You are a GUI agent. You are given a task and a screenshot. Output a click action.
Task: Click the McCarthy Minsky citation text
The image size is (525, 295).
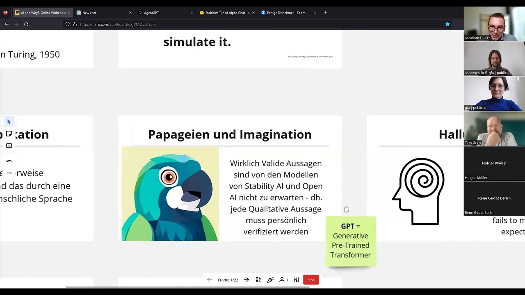tap(310, 57)
